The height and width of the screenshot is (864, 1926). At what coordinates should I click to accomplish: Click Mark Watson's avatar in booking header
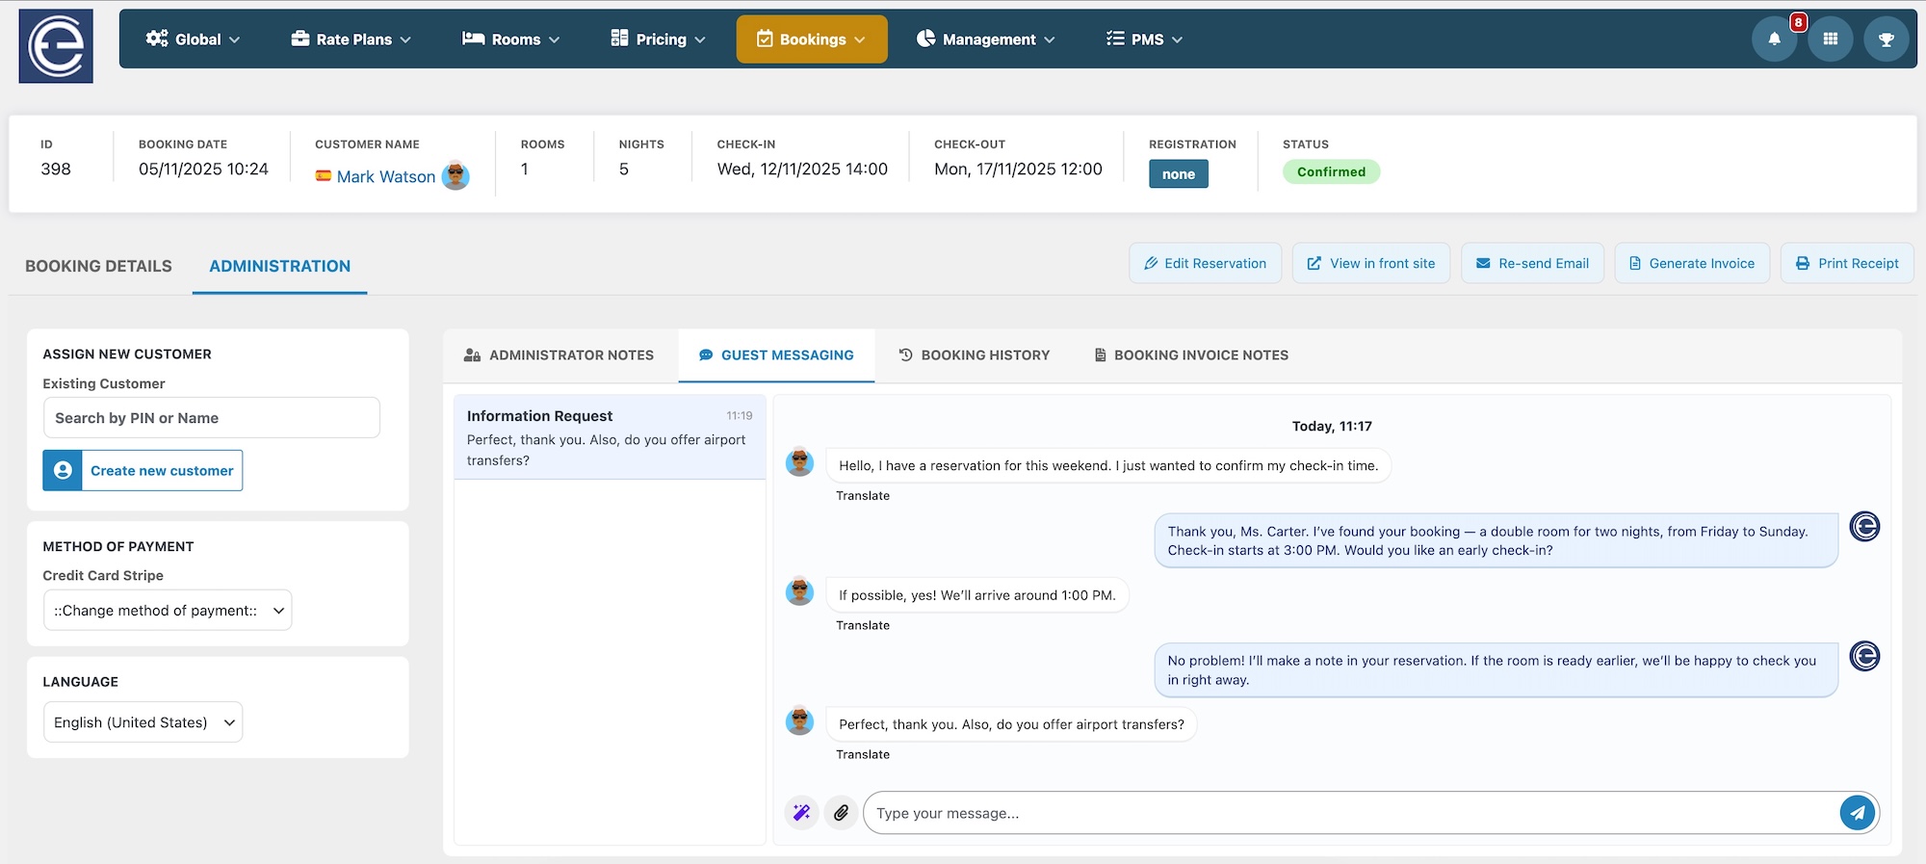[455, 176]
